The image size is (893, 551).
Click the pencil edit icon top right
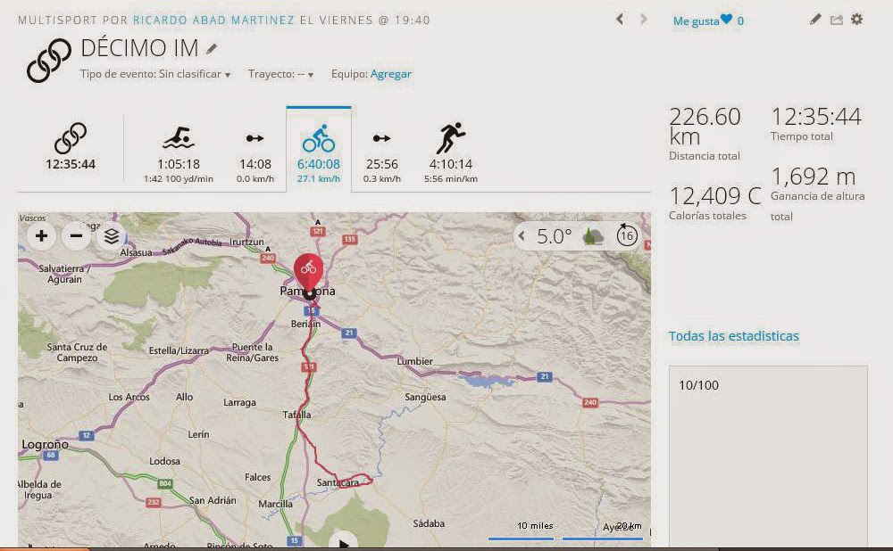coord(815,20)
